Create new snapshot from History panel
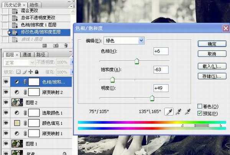Image resolution: width=230 pixels, height=155 pixels. [x=56, y=45]
